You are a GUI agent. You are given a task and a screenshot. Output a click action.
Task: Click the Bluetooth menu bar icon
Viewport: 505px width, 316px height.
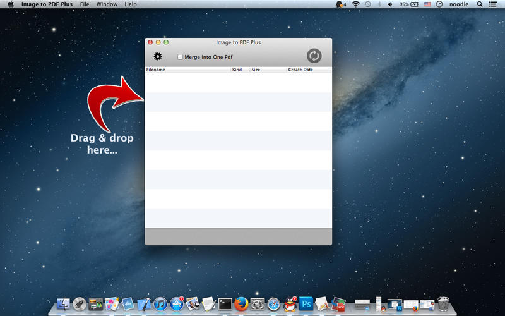pyautogui.click(x=379, y=4)
